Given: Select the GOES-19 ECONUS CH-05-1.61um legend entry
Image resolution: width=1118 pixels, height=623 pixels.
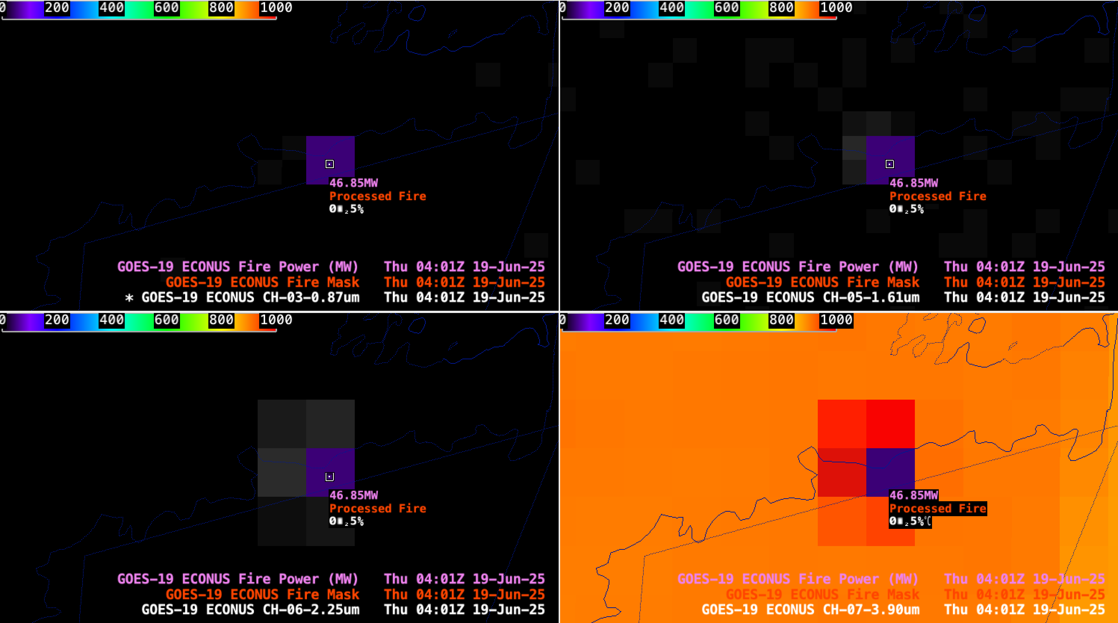Looking at the screenshot, I should point(810,297).
